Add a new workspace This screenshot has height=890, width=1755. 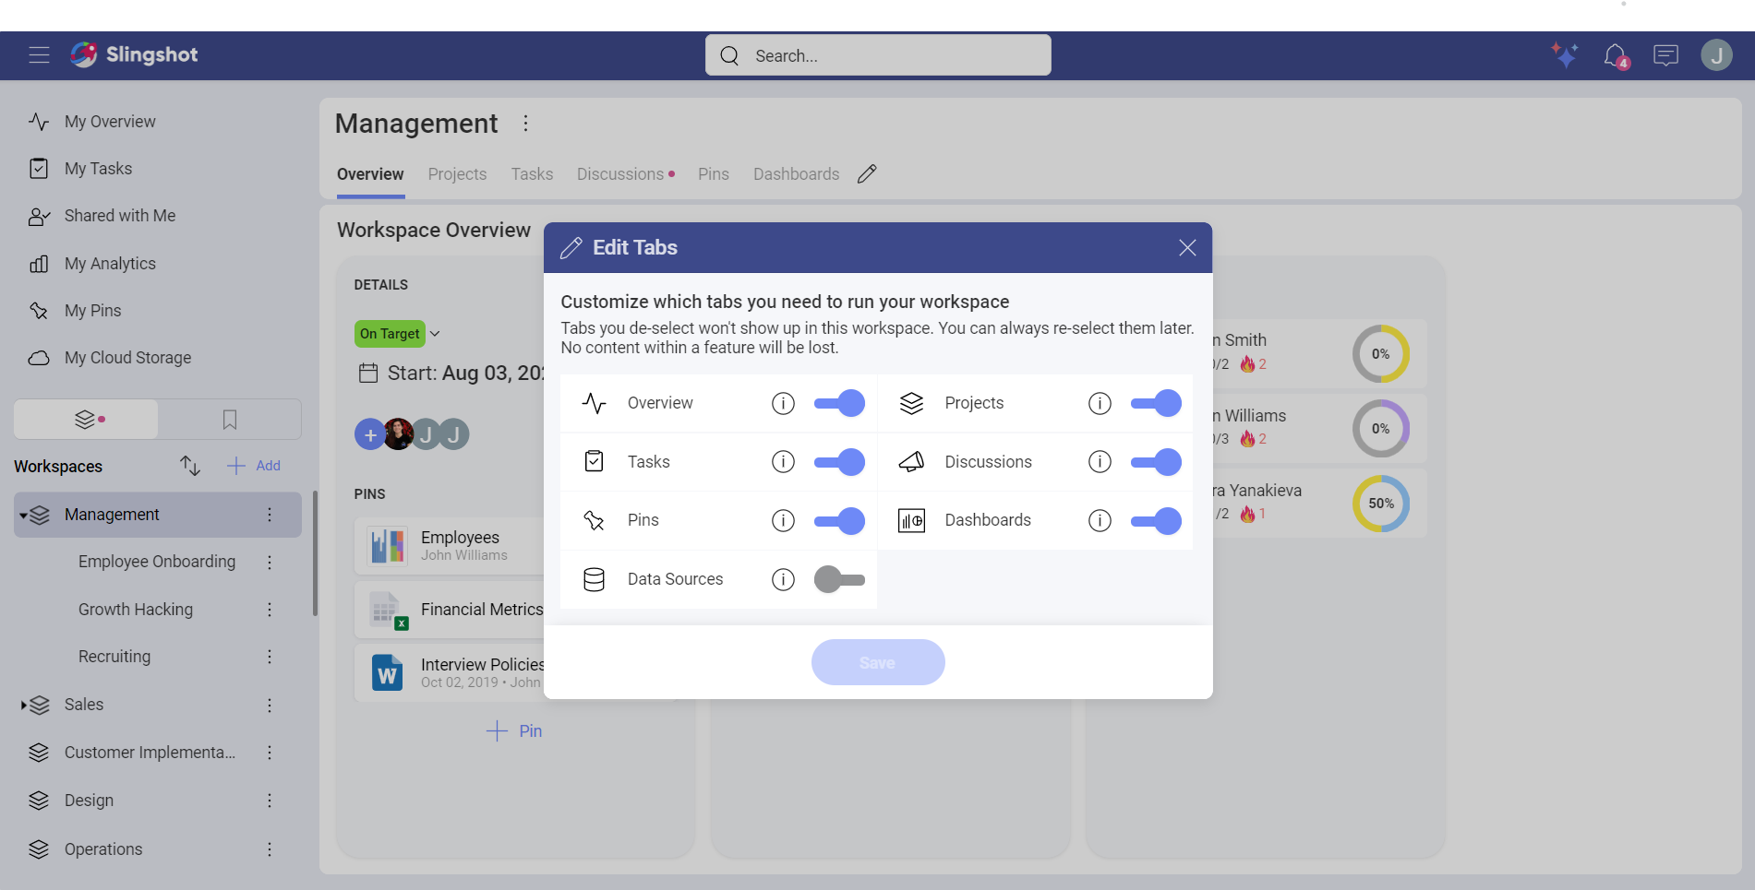click(x=254, y=466)
